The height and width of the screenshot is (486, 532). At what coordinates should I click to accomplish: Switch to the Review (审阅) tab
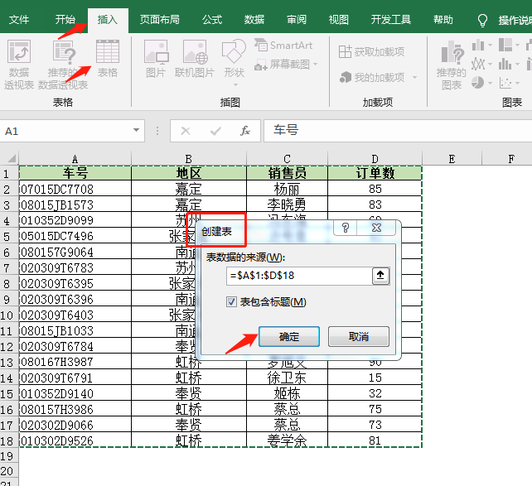(297, 20)
